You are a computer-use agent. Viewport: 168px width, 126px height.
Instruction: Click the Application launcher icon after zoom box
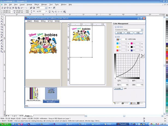[49, 8]
